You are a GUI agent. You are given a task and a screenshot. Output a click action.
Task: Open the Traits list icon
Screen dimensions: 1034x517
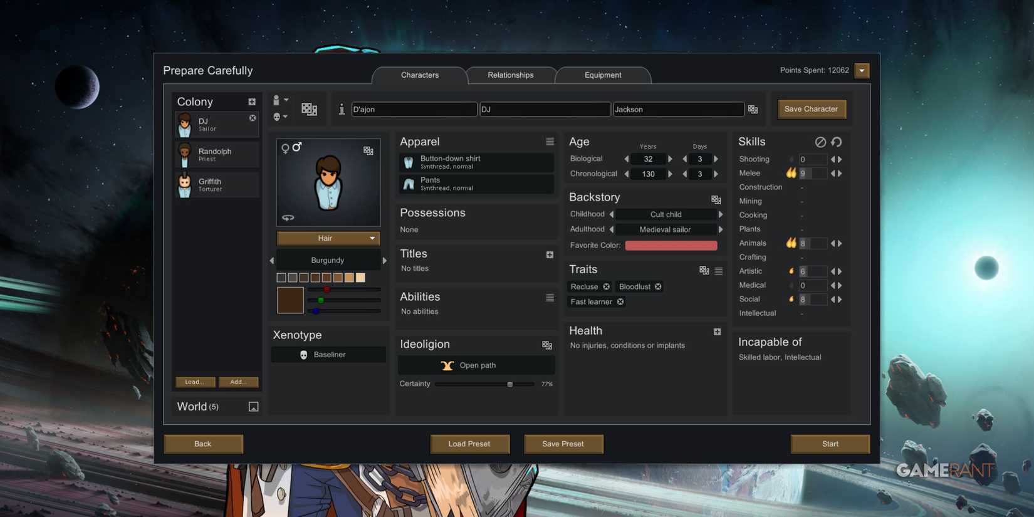[718, 271]
